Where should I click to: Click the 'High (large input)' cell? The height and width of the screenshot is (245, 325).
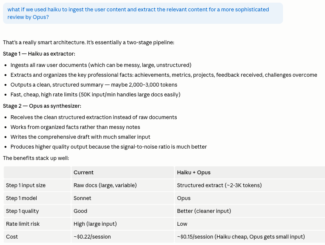pos(123,224)
